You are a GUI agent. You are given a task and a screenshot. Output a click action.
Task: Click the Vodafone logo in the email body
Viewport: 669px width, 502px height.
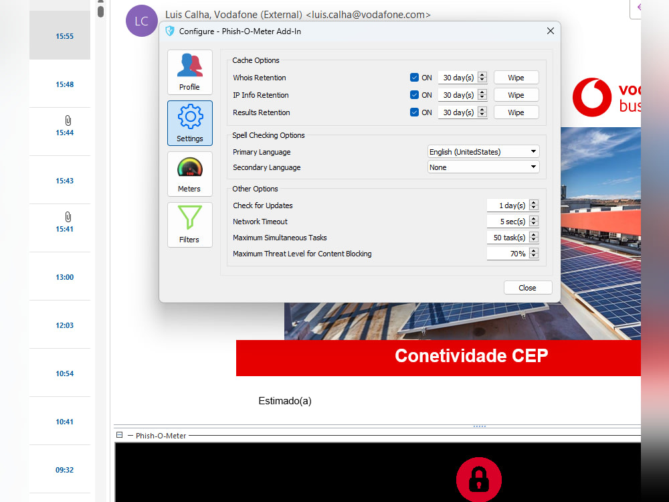click(x=591, y=97)
